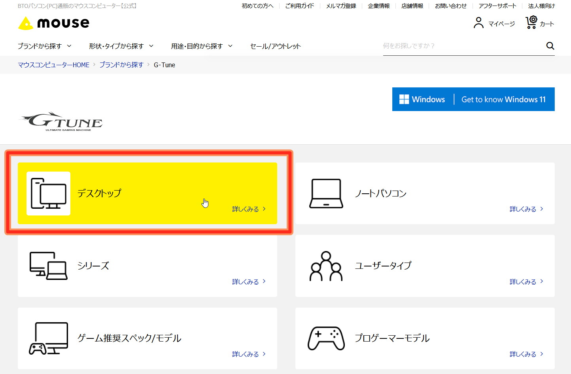
Task: Click 詳しくみる in the デスクトップ card
Action: coord(249,209)
